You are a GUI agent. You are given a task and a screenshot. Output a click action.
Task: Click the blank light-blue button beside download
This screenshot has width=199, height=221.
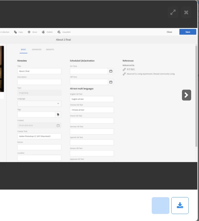coord(160,206)
